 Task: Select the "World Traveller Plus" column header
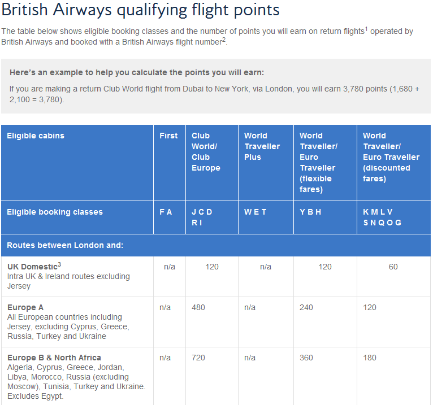(262, 146)
